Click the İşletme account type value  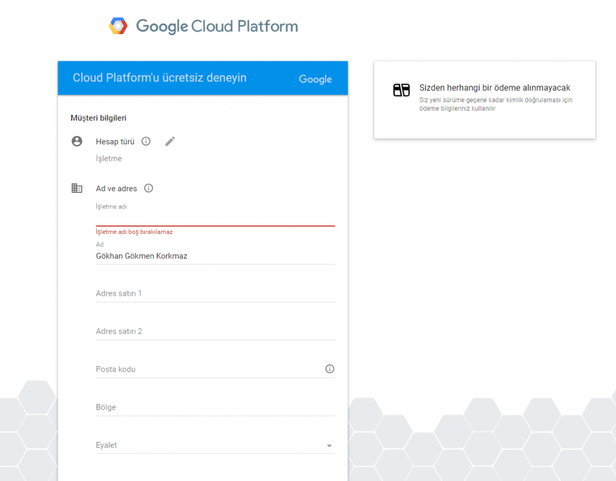click(109, 159)
